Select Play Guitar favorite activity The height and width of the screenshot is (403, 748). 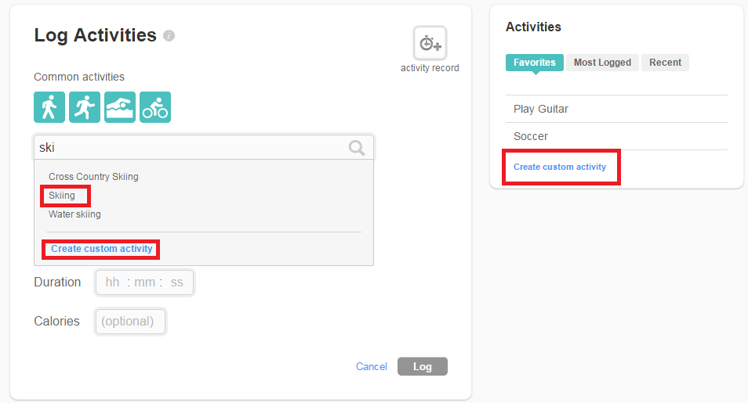541,109
